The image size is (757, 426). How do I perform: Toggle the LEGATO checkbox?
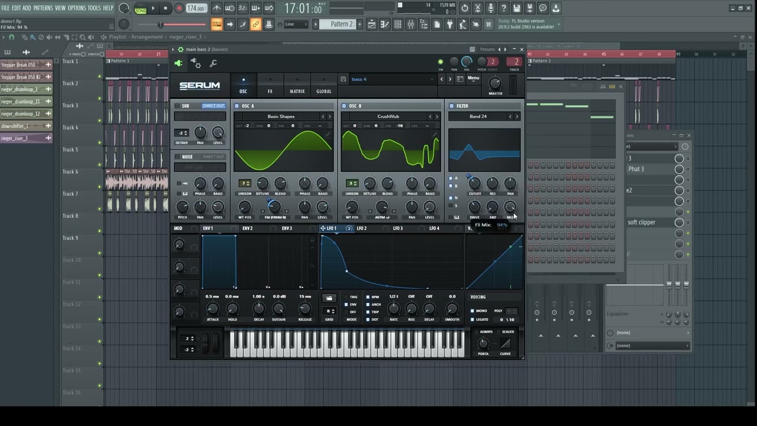click(472, 319)
